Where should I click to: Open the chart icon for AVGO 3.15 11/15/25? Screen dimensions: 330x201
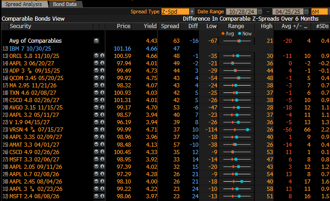96,107
